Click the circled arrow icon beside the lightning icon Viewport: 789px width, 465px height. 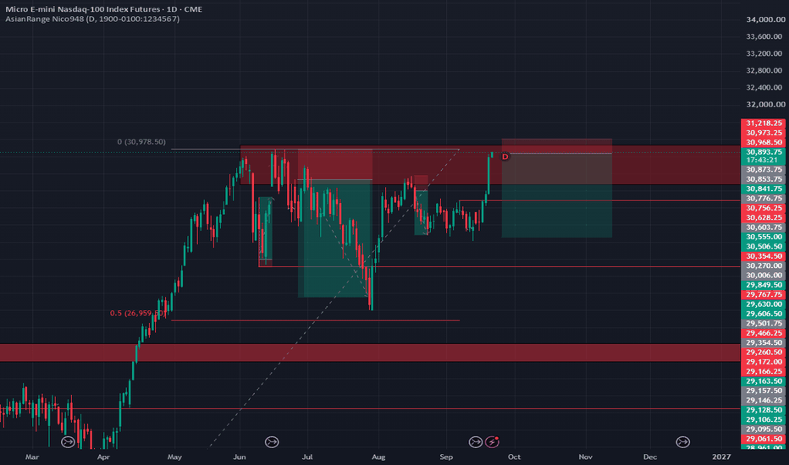pos(476,442)
